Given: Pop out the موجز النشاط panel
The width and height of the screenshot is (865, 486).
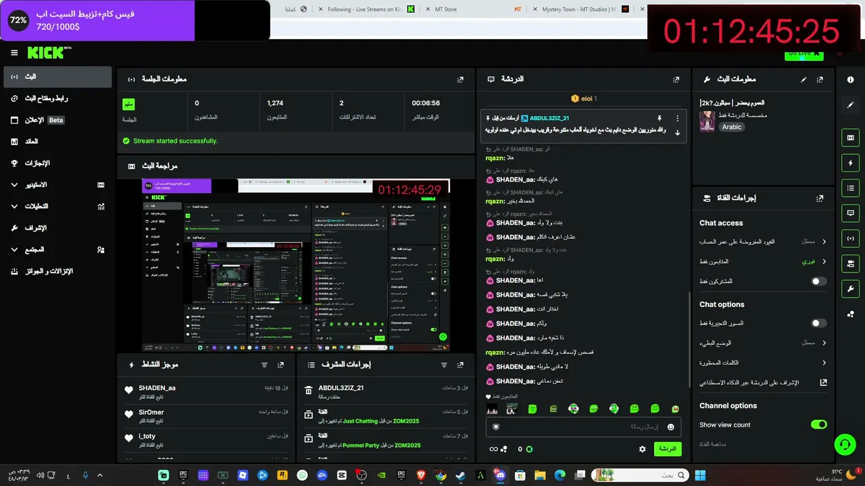Looking at the screenshot, I should coord(280,364).
